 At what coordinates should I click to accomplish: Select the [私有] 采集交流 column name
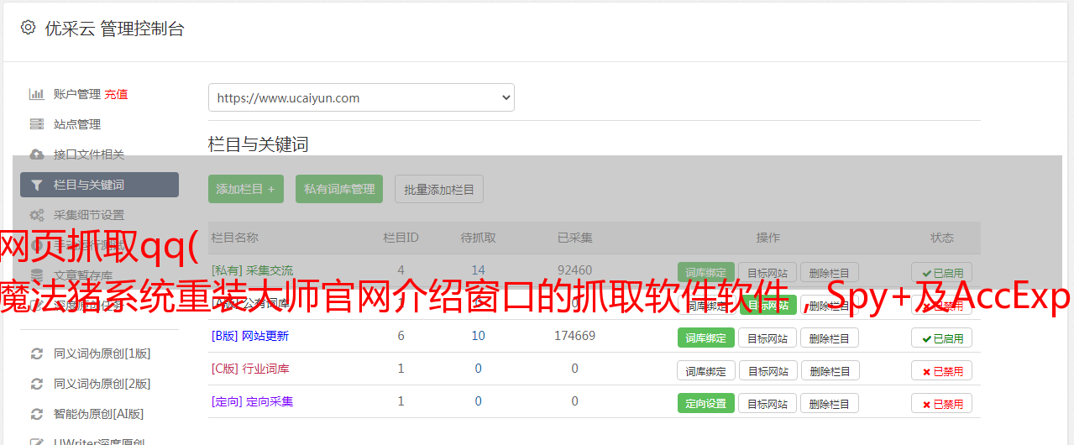[x=253, y=270]
